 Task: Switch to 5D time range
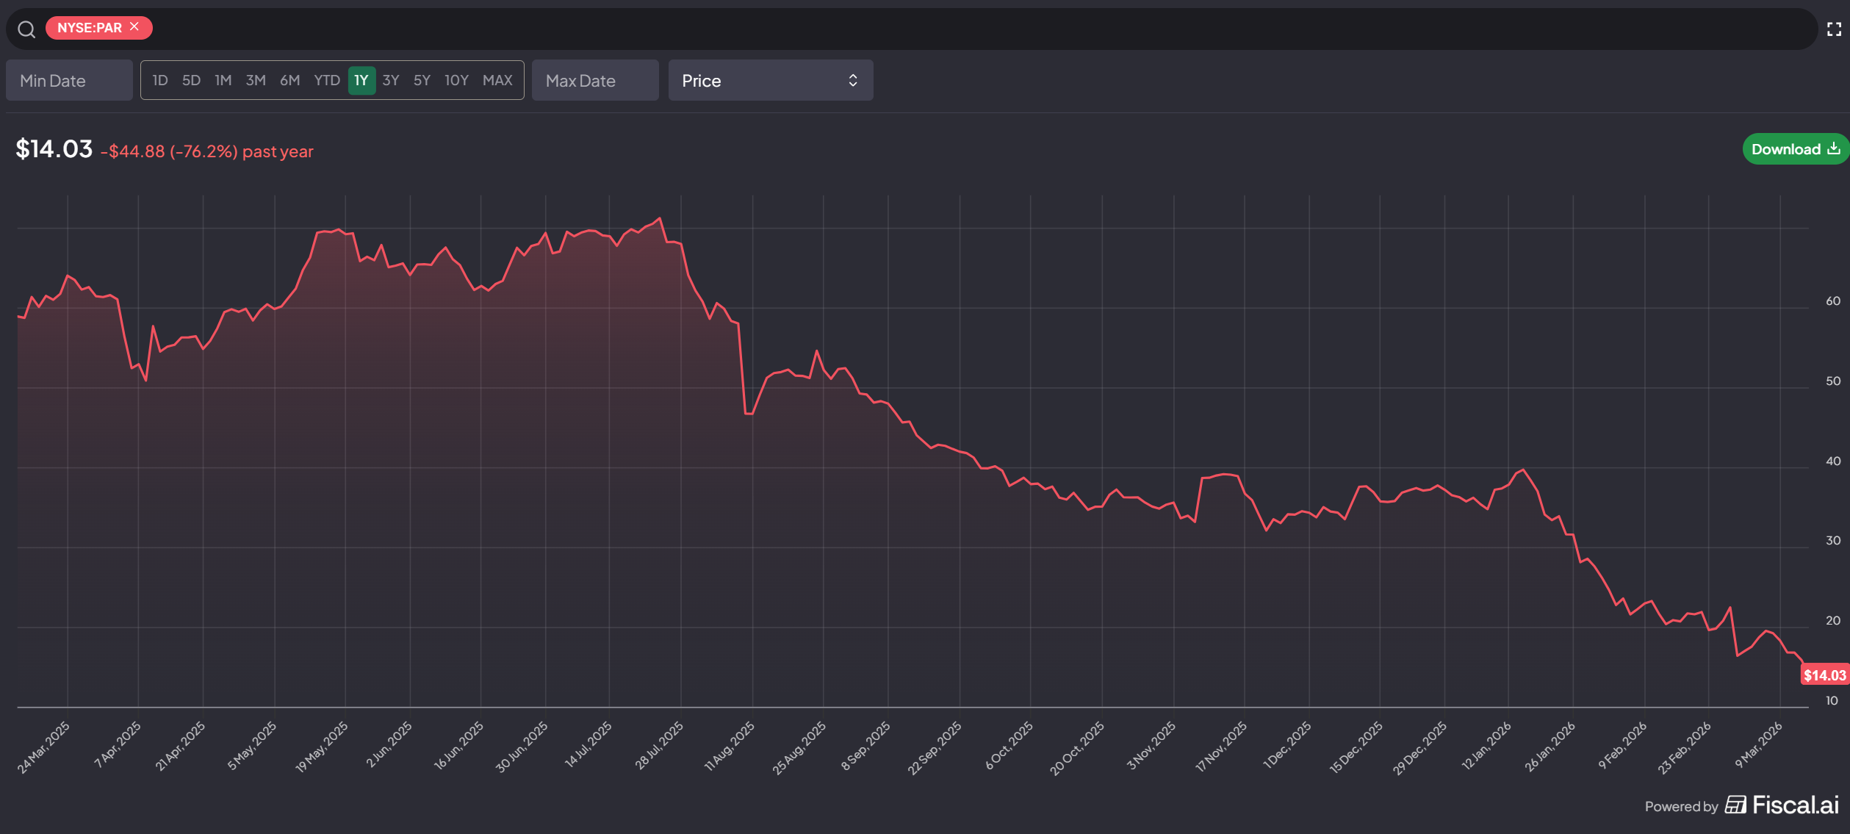pos(191,80)
